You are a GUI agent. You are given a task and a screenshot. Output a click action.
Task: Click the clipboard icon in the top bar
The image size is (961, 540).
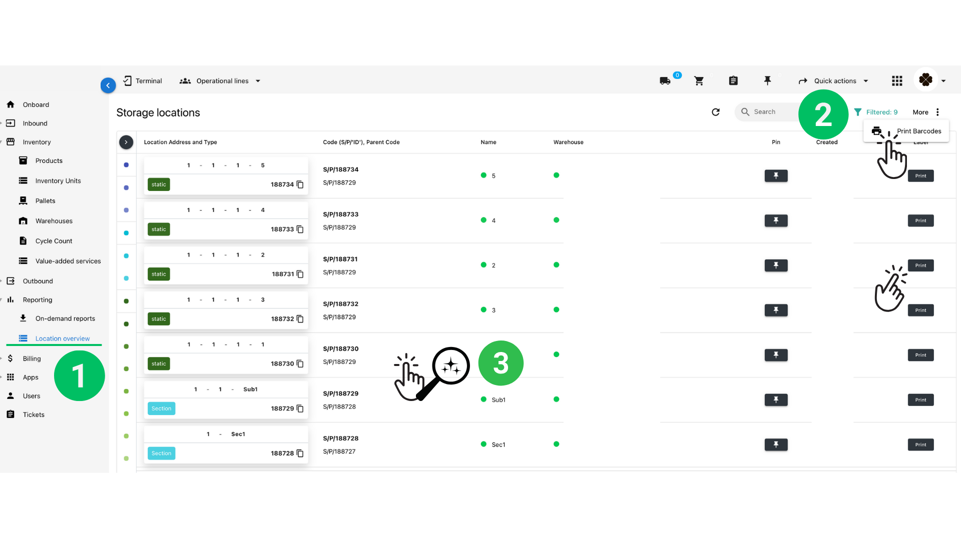[x=733, y=81]
